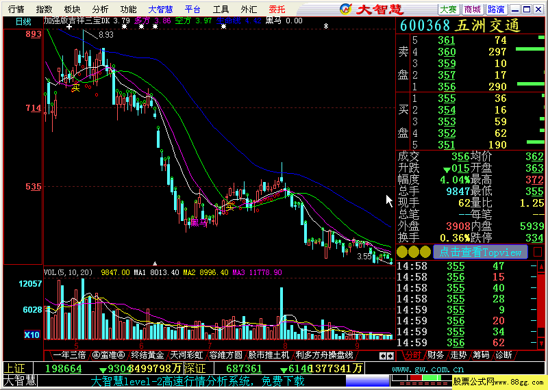Click the white plus marker above the chart
548x390 pixels.
point(69,27)
